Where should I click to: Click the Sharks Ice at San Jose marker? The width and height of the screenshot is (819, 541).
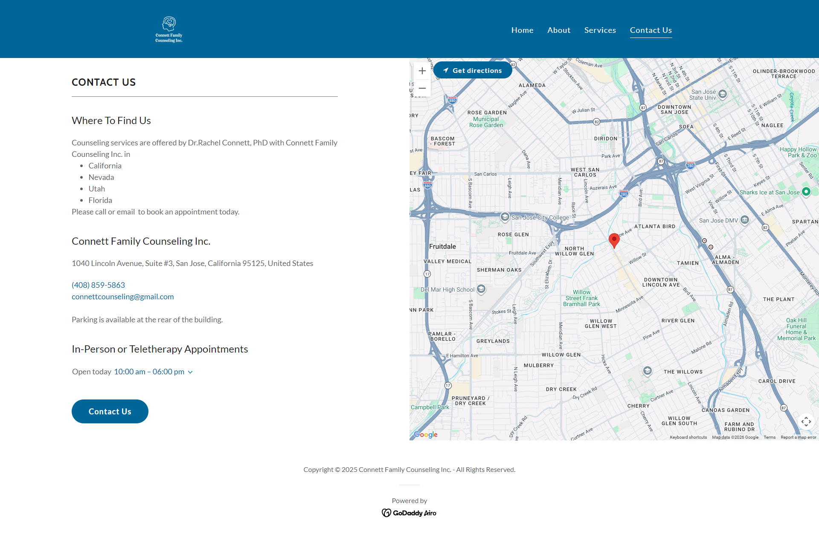tap(806, 191)
